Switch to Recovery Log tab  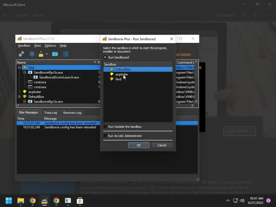[72, 113]
